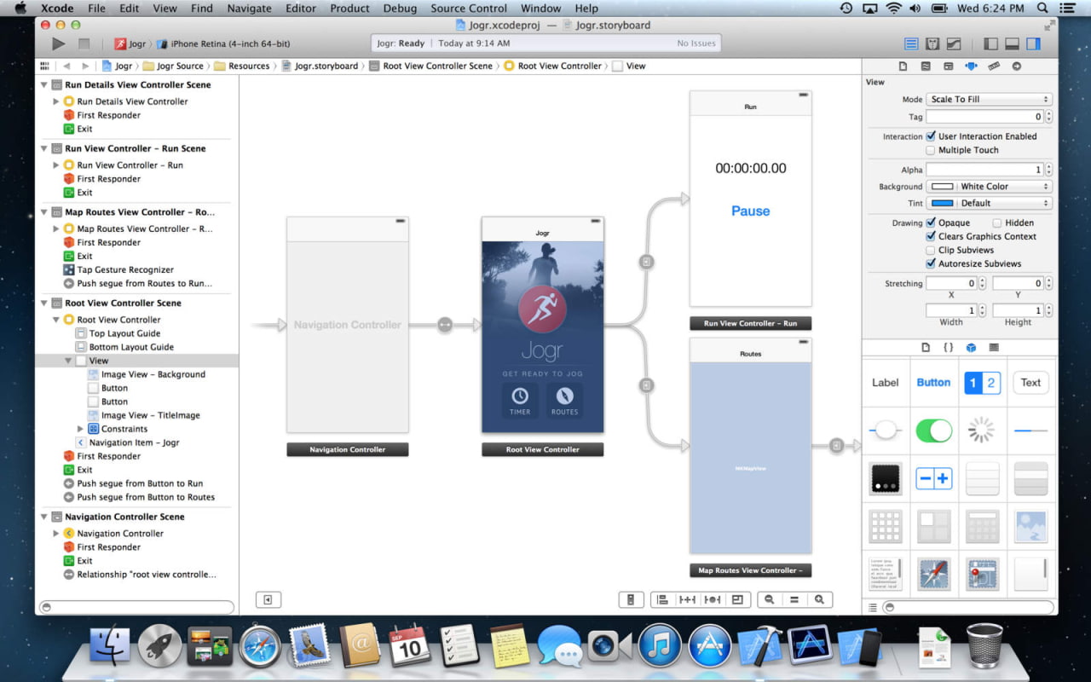
Task: Click the Stop button in toolbar
Action: pos(84,43)
